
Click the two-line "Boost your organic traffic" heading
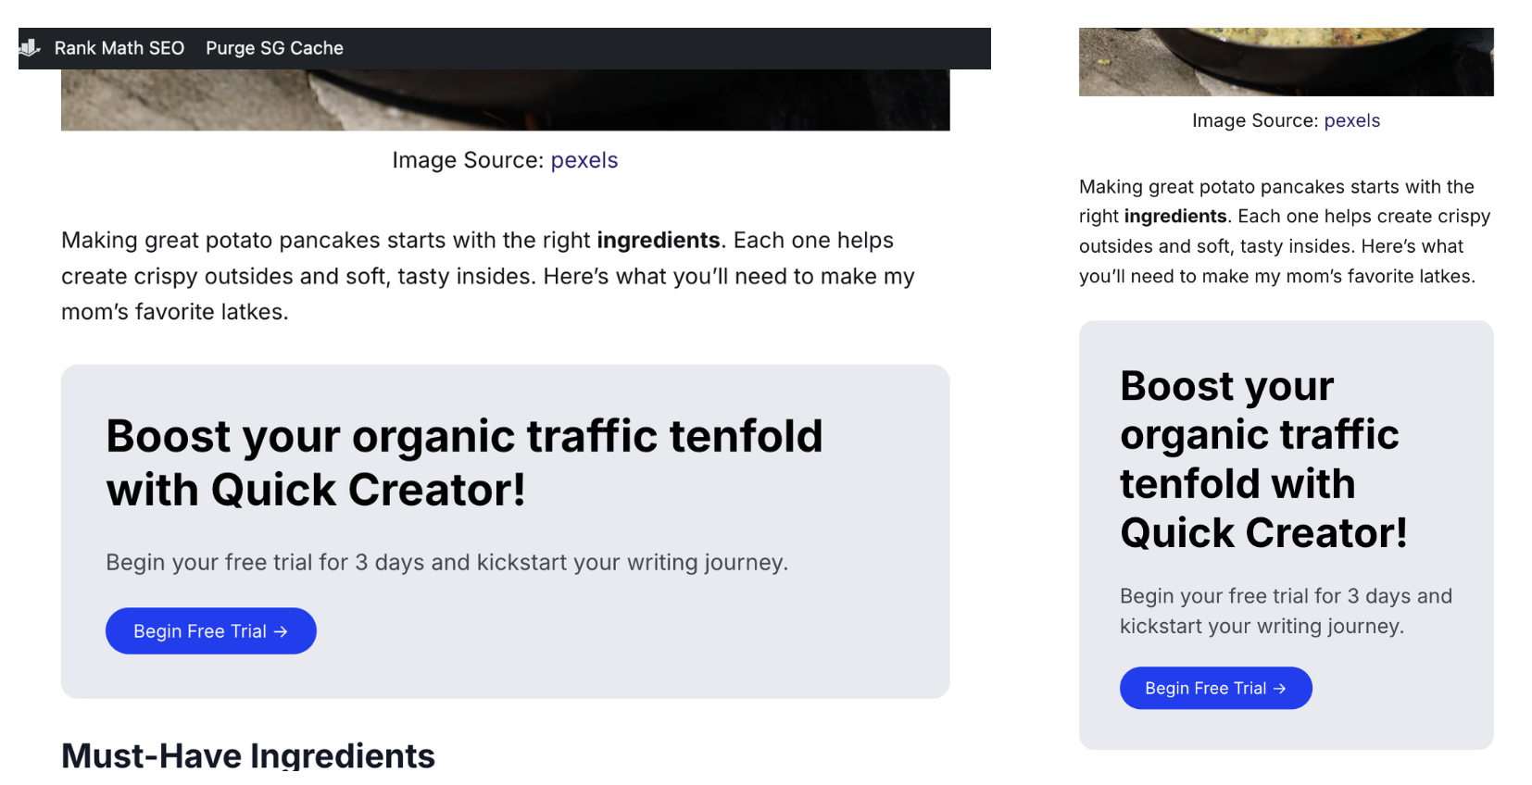[463, 462]
